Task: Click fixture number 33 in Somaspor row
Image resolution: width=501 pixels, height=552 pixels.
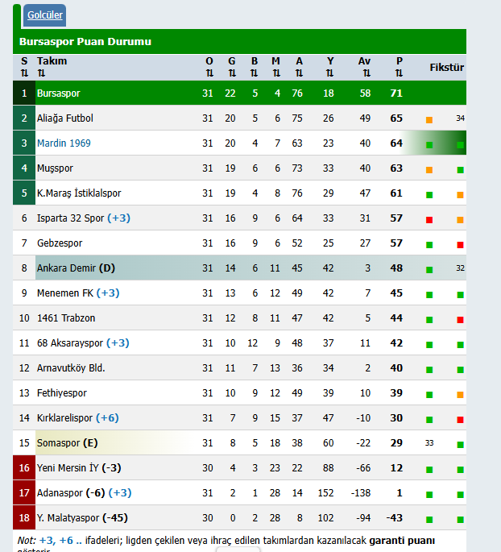Action: (x=429, y=442)
